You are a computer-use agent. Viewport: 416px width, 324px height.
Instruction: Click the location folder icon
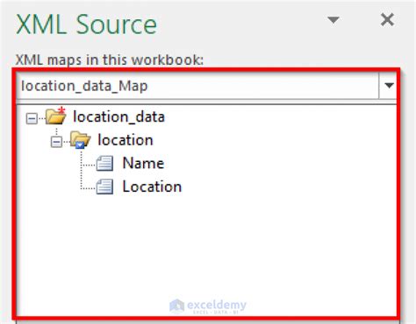click(80, 139)
